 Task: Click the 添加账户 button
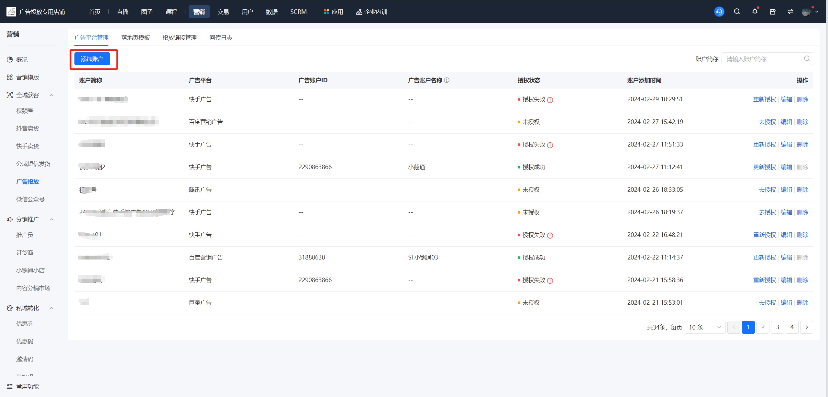point(92,59)
